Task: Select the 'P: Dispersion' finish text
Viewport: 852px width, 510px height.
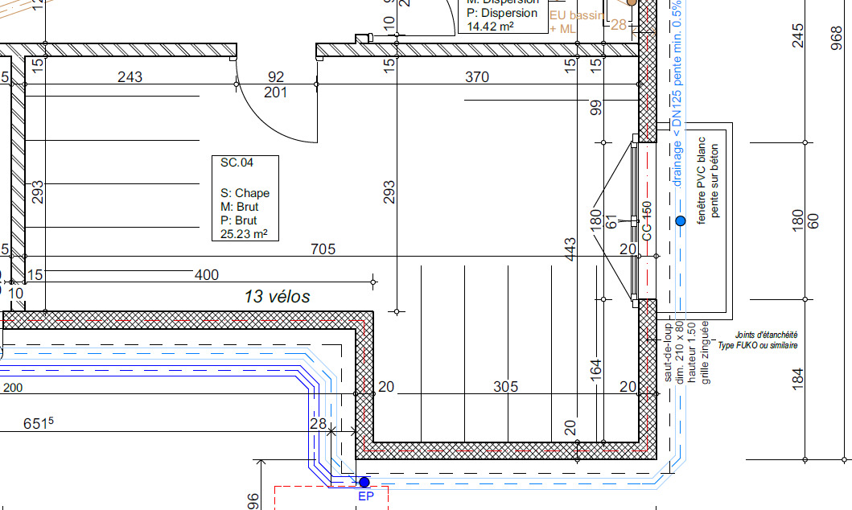Action: (x=502, y=13)
